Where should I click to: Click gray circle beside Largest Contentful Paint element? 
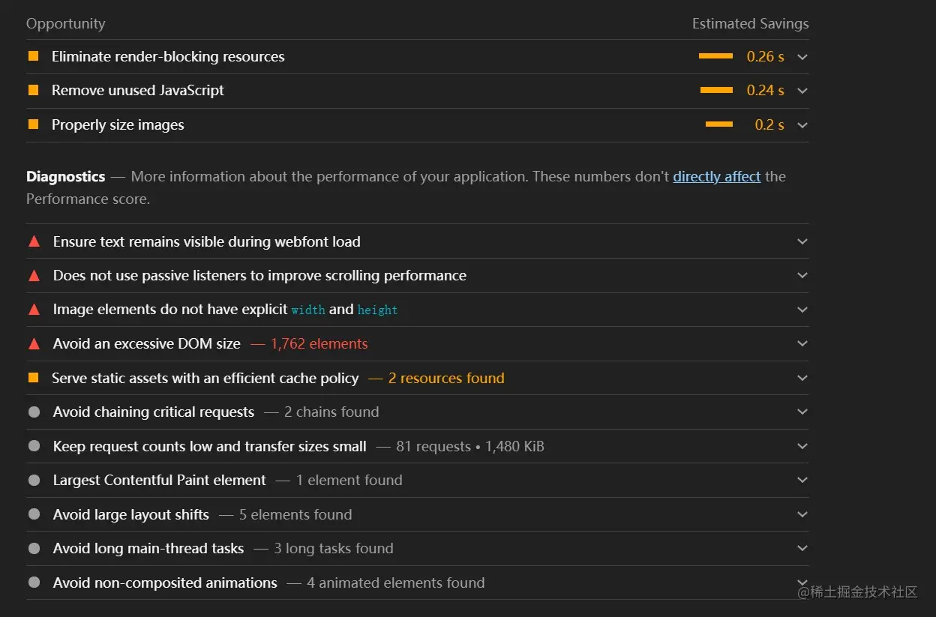click(x=34, y=481)
